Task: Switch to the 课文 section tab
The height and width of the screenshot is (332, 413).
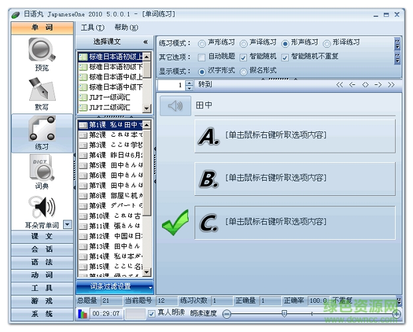Action: tap(42, 236)
